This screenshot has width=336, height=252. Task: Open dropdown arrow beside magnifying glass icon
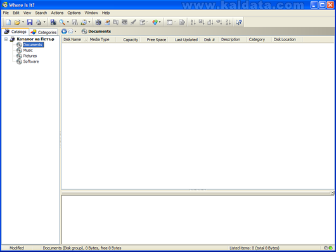[x=68, y=22]
